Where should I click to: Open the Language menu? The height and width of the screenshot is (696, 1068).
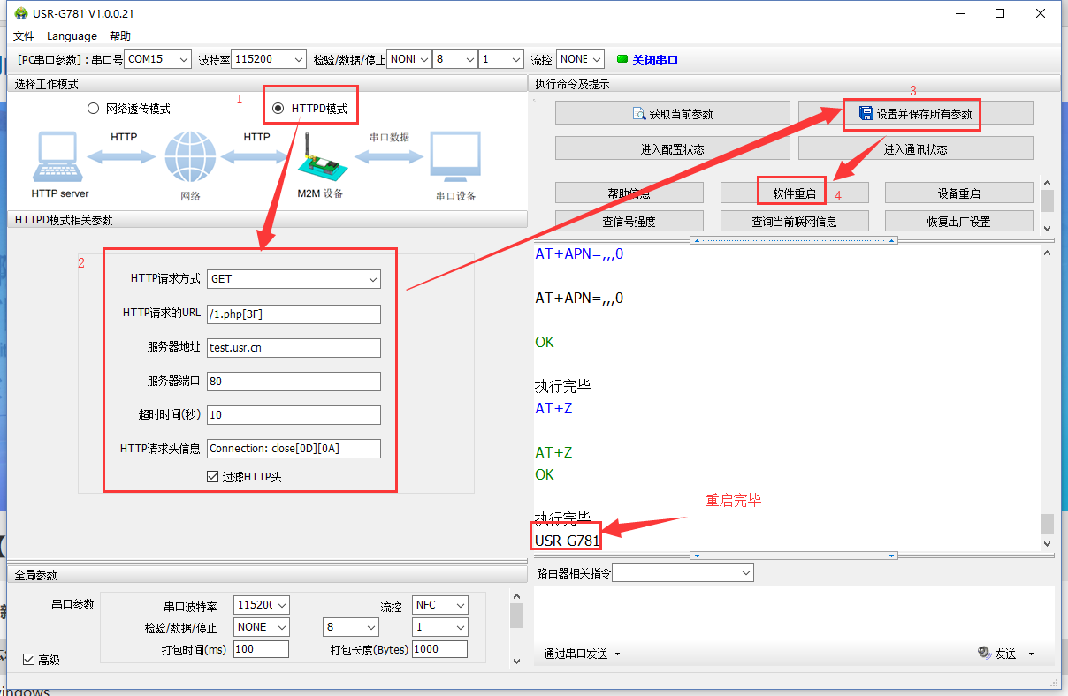tap(72, 36)
